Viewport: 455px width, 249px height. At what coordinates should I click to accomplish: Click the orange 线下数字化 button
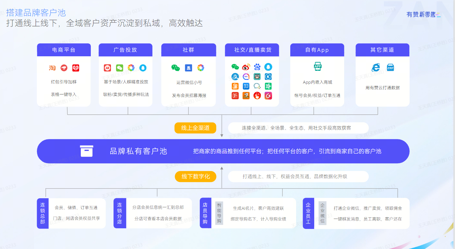pos(196,177)
